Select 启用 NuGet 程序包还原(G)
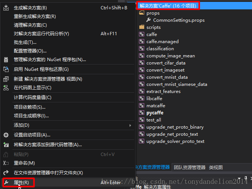Image resolution: width=252 pixels, height=189 pixels. [41, 69]
